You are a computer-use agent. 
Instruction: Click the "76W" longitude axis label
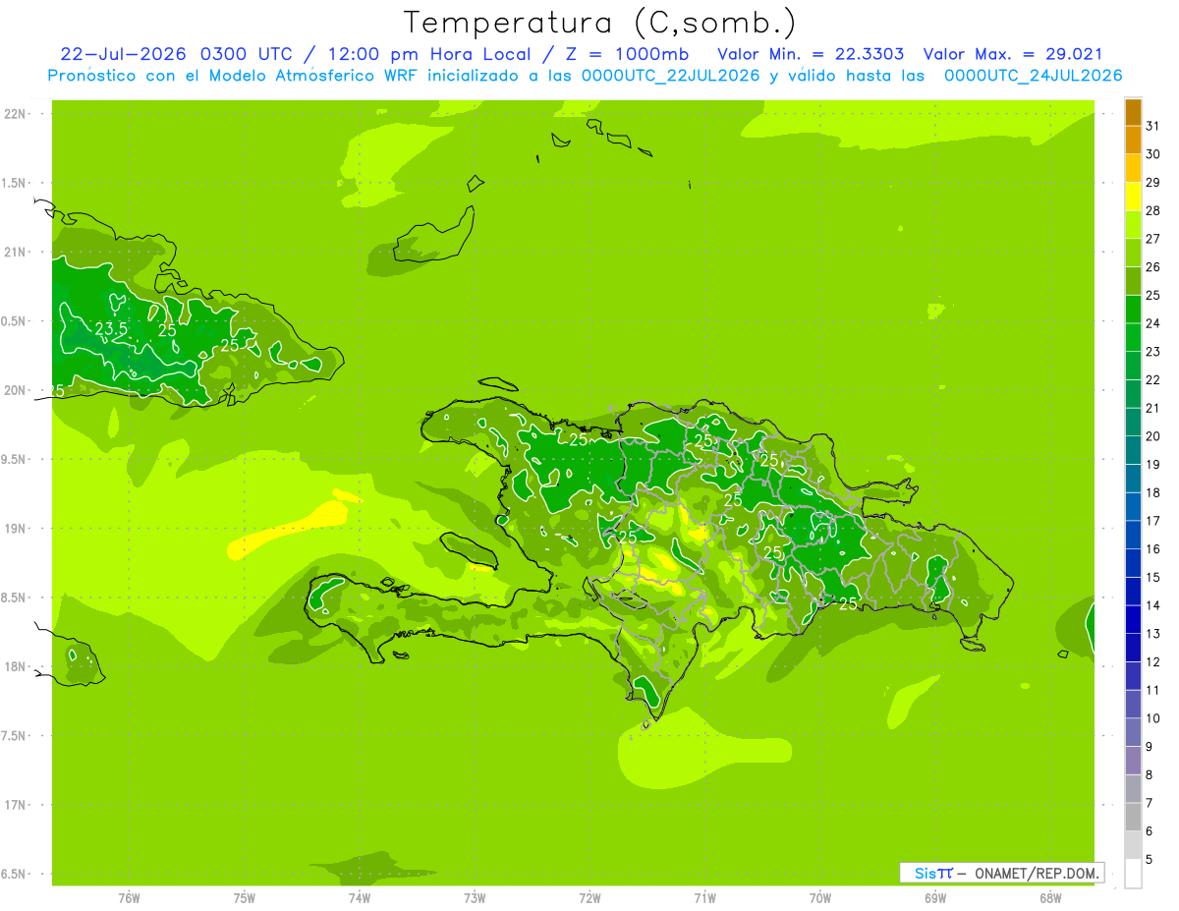pos(129,898)
